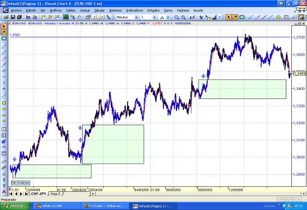Click the zoom out magnifier icon
The image size is (307, 210).
[x=176, y=17]
